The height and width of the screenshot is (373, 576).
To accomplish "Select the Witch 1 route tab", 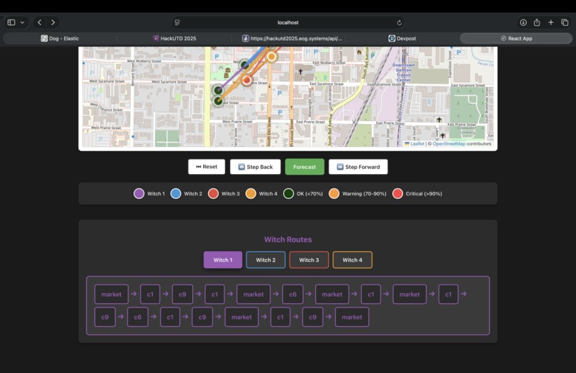I will (x=223, y=260).
